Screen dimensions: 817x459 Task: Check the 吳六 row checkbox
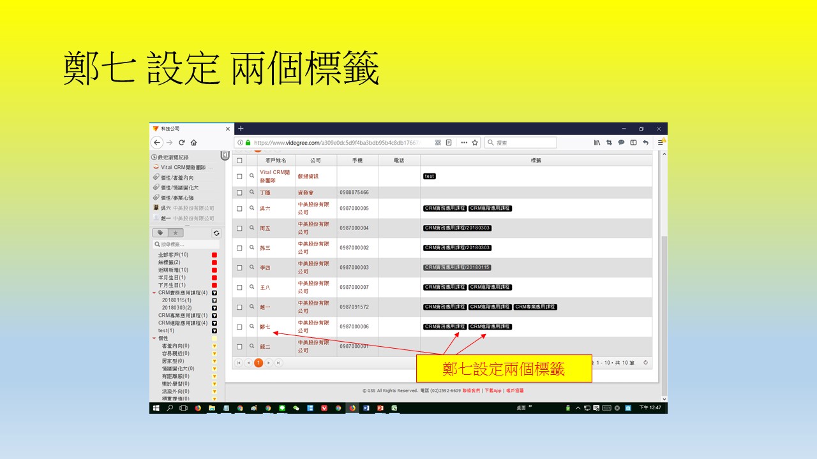click(x=239, y=208)
